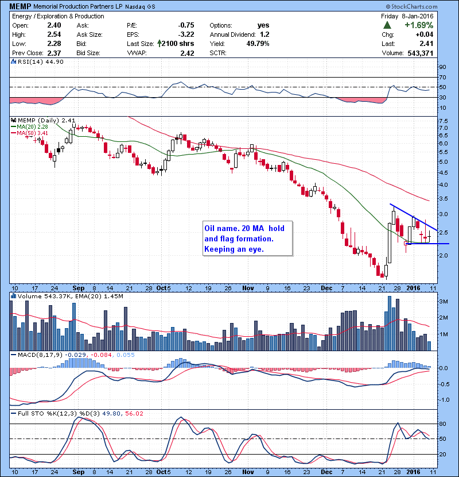Click the Nasdaq GS exchange label
459x477 pixels.
140,7
